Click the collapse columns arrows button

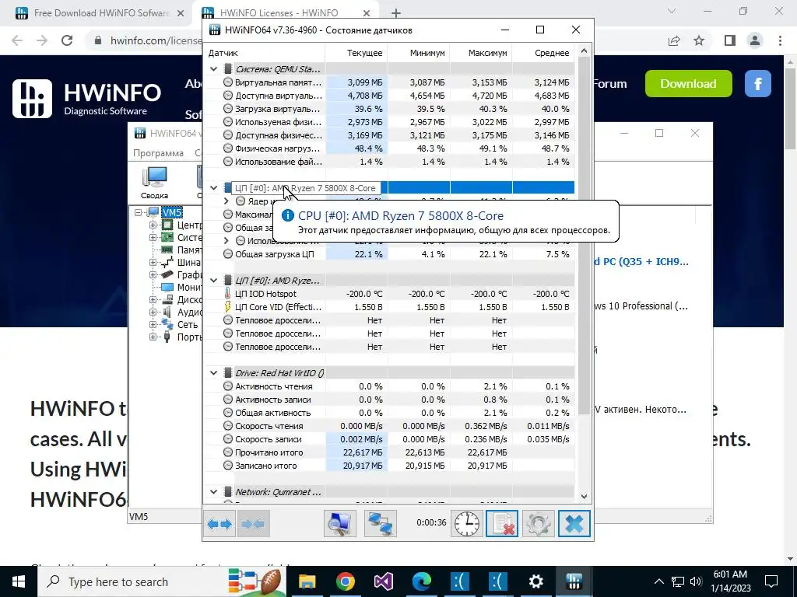coord(253,523)
